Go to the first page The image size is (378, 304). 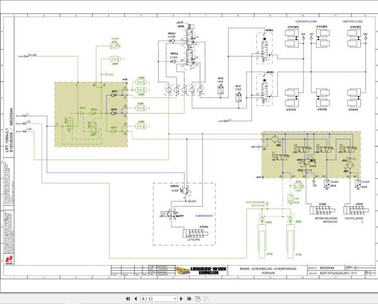click(x=128, y=299)
